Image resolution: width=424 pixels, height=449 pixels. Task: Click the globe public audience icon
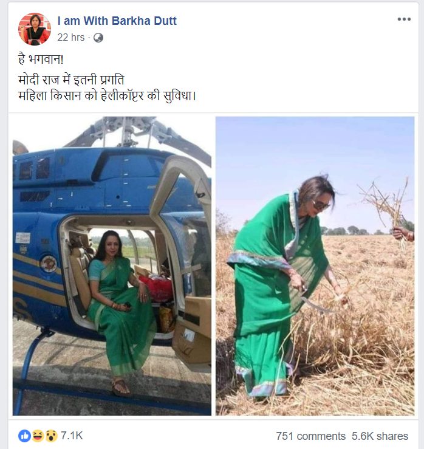point(98,38)
